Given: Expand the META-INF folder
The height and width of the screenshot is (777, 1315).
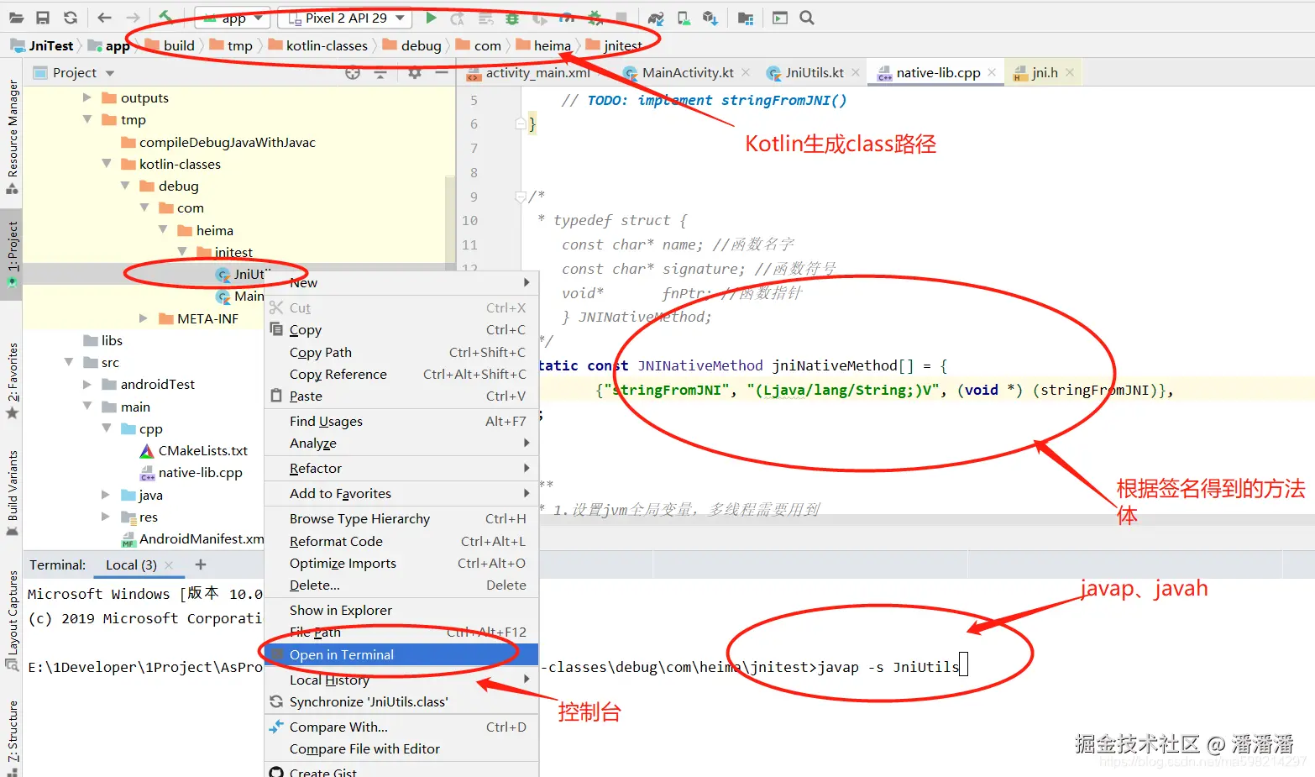Looking at the screenshot, I should point(144,318).
